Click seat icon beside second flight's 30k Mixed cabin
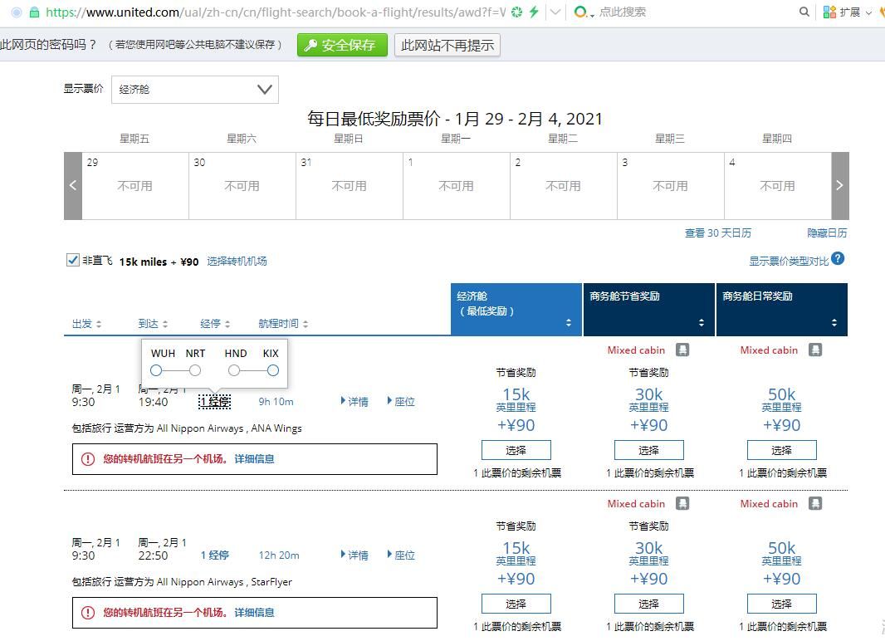This screenshot has width=885, height=641. (682, 503)
